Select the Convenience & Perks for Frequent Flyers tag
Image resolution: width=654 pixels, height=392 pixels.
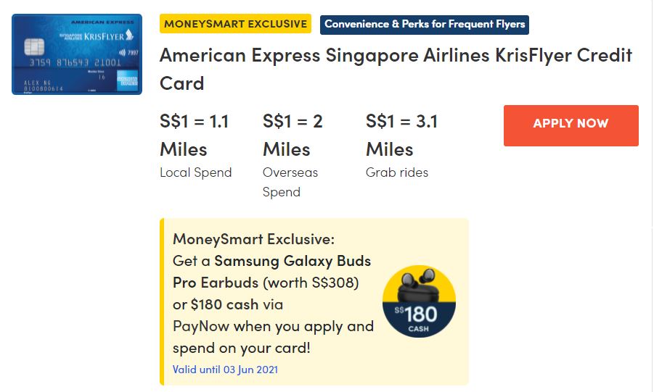coord(425,25)
